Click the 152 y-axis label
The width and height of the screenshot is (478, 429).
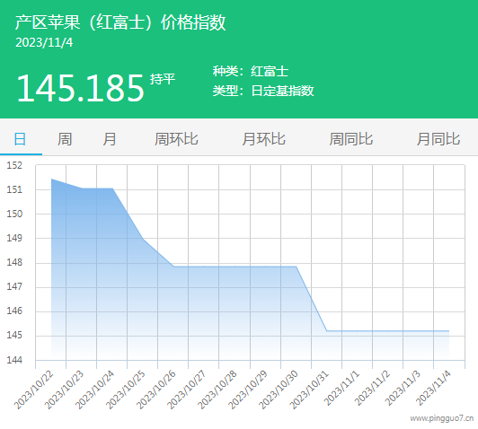14,165
